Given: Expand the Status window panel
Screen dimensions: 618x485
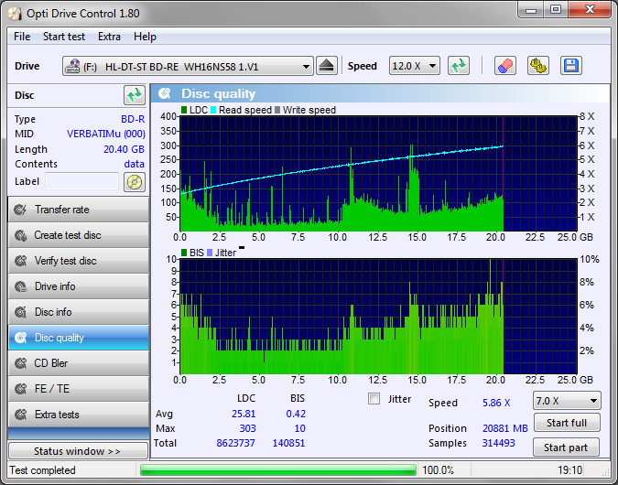Looking at the screenshot, I should (77, 451).
